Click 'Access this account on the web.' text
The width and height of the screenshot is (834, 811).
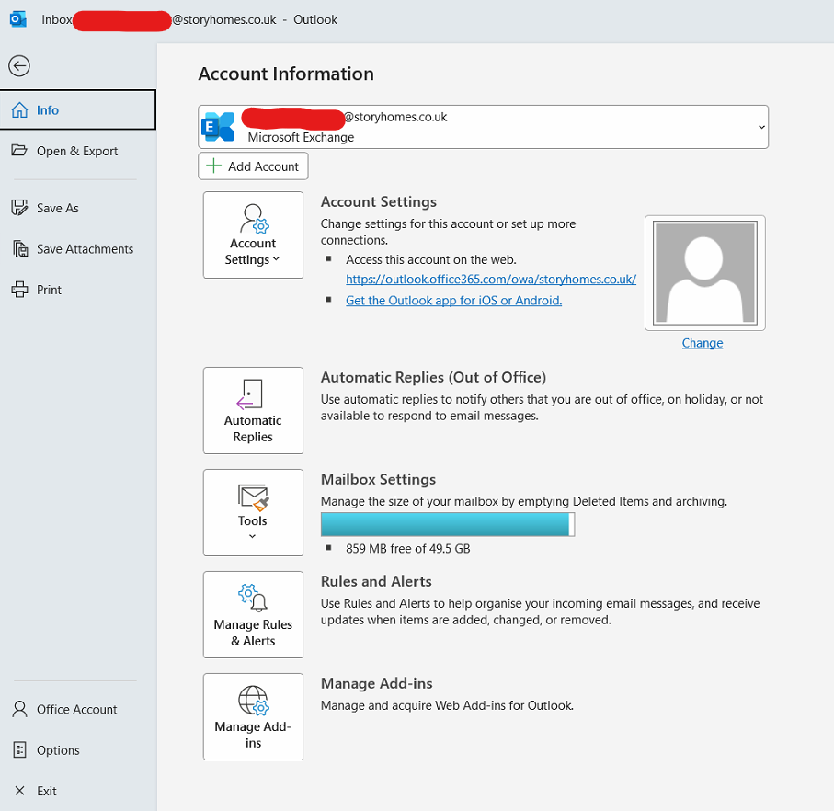point(431,259)
